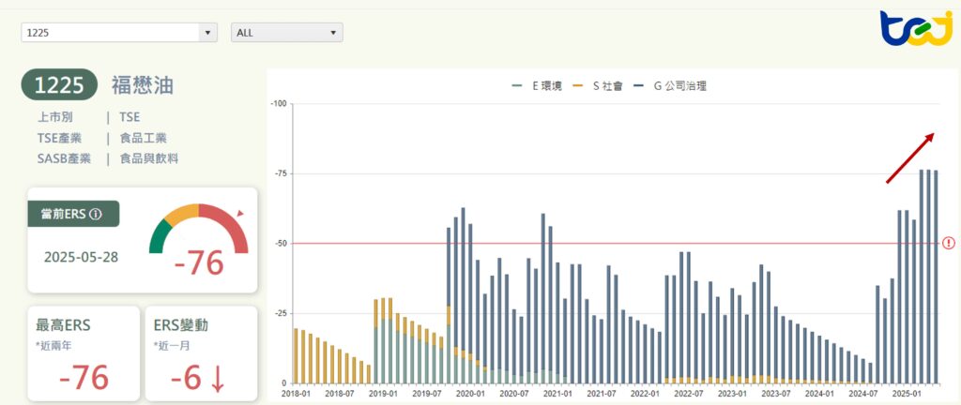Click the first orange bar at 2018-01
This screenshot has height=405, width=961.
click(296, 355)
